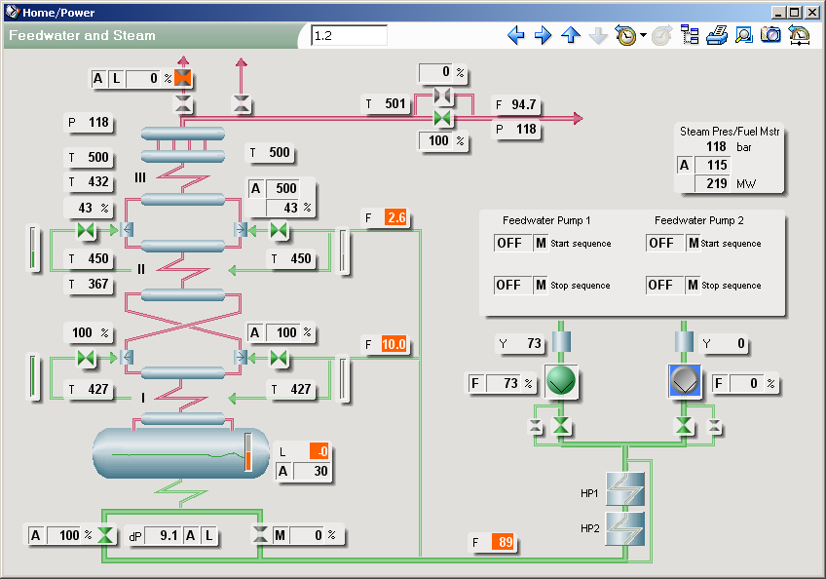Select the pump 1 coupling symbol above pump

point(561,342)
